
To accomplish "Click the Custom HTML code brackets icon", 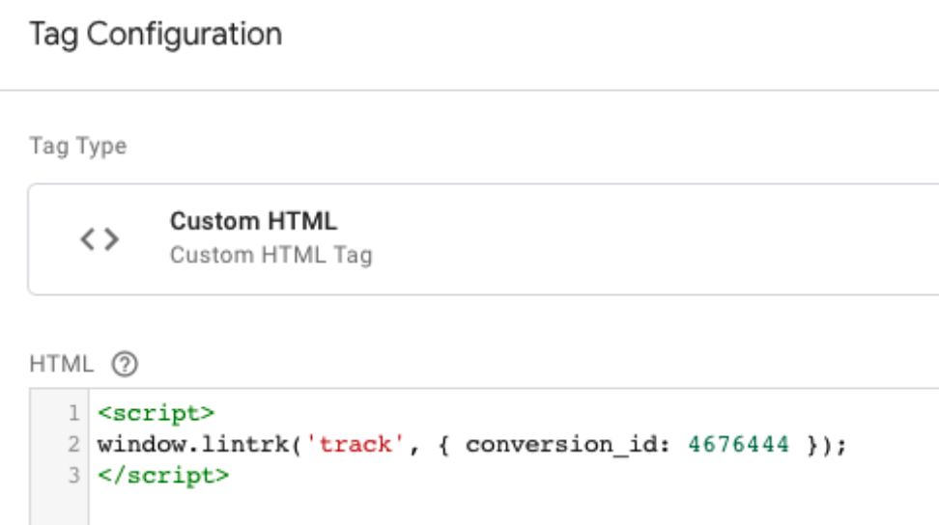I will (100, 239).
